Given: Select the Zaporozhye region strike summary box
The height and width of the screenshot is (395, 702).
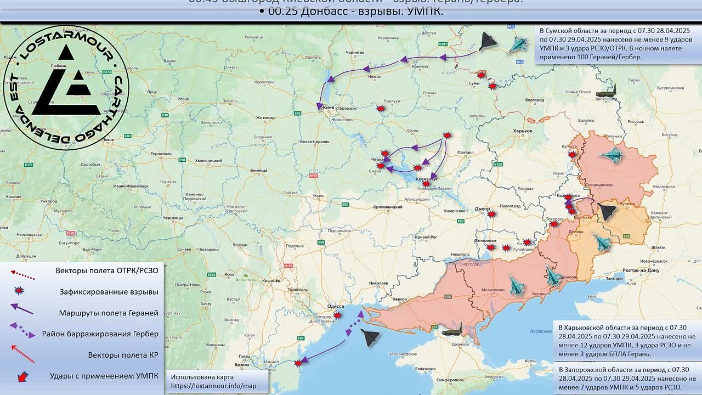Looking at the screenshot, I should [x=627, y=379].
